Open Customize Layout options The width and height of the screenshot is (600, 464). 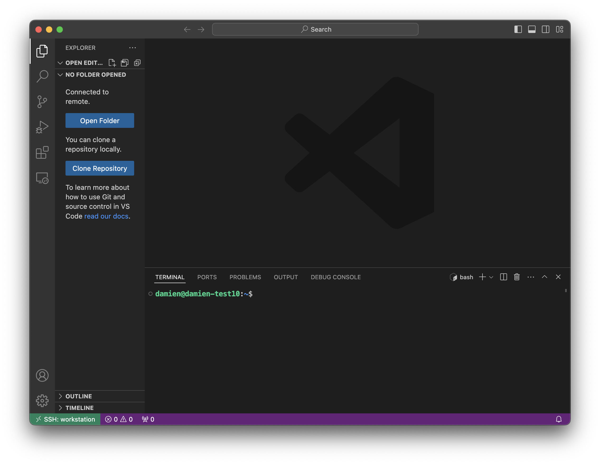(559, 29)
